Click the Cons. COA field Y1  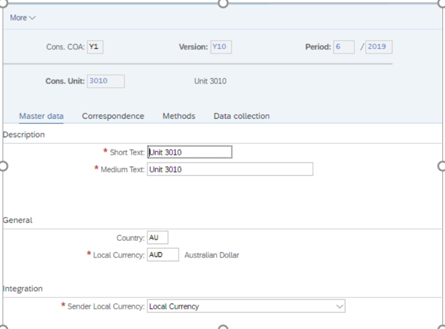tap(95, 47)
